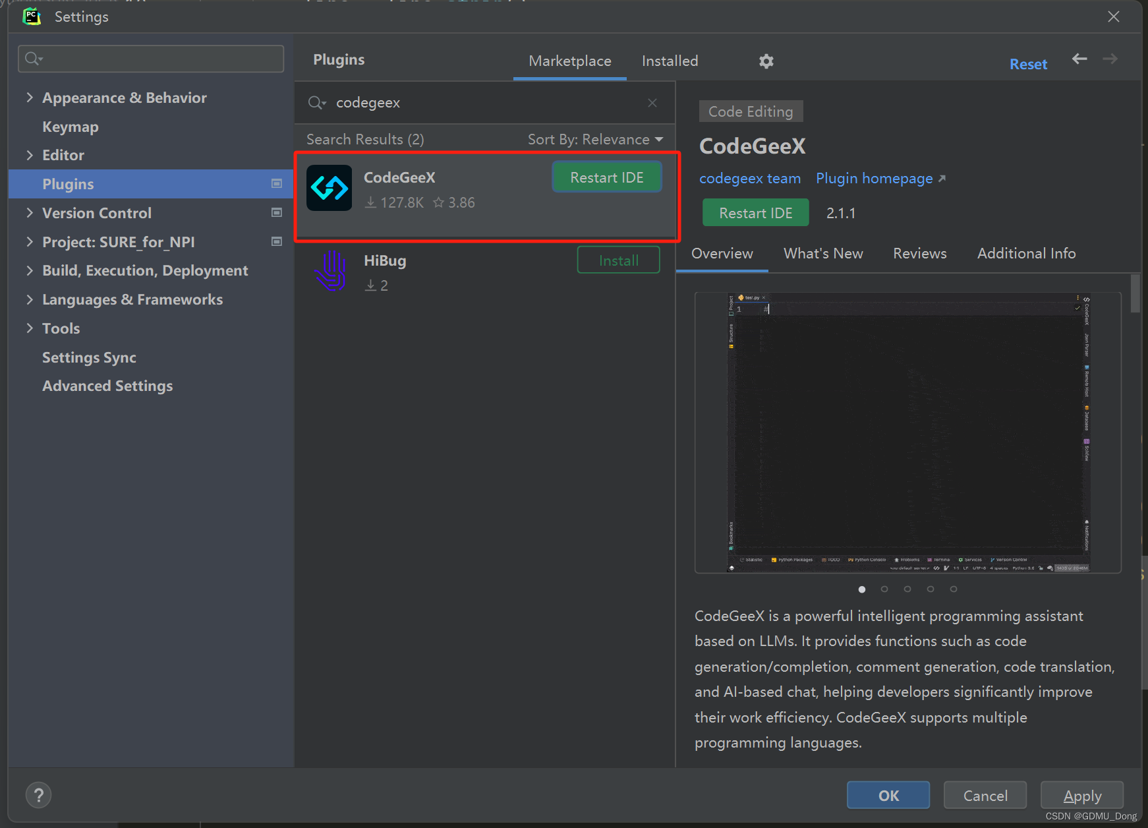Select the first screenshot carousel dot
The height and width of the screenshot is (828, 1148).
(862, 589)
